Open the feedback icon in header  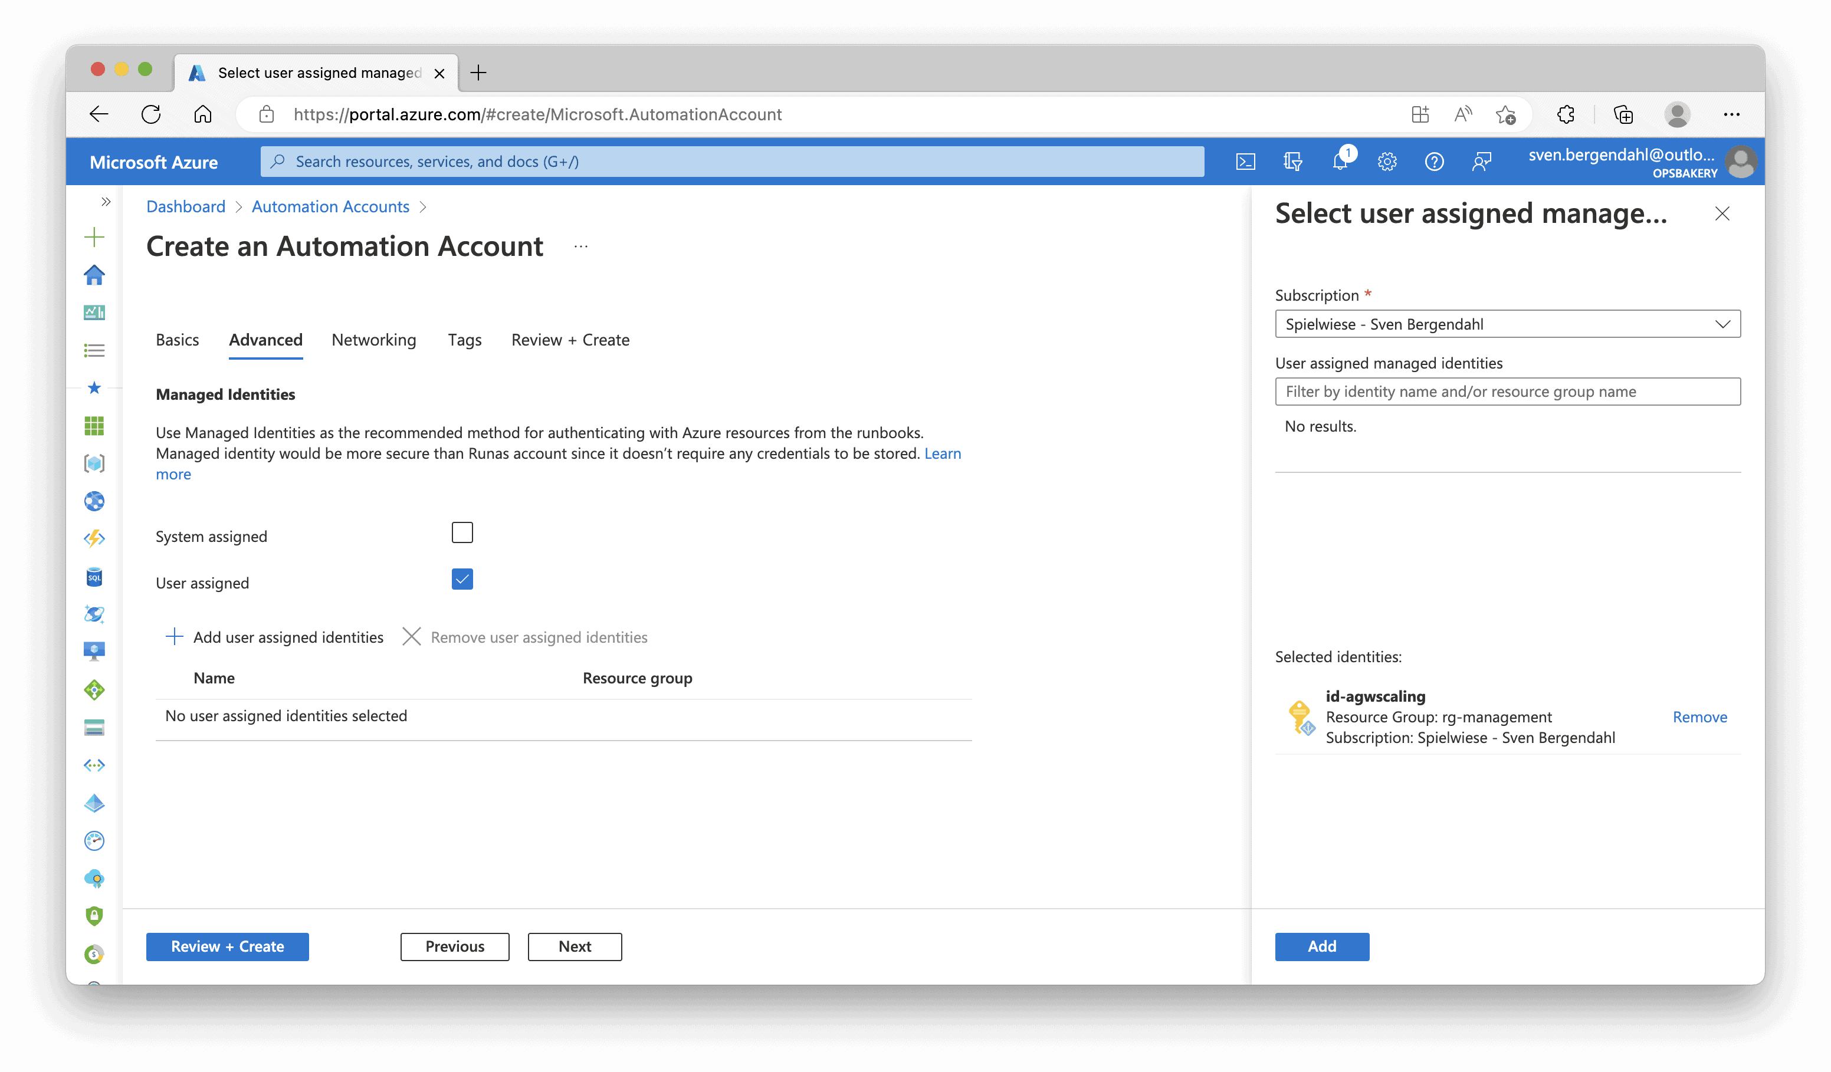[1482, 161]
